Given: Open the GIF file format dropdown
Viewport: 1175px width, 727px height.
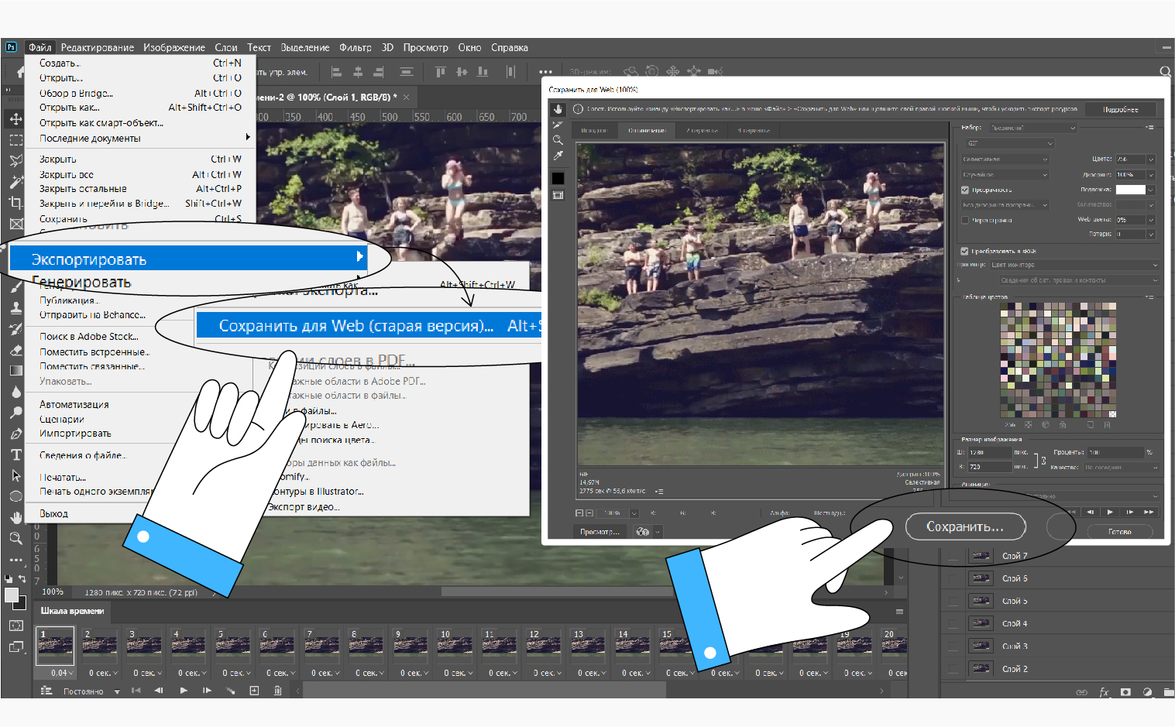Looking at the screenshot, I should click(1010, 143).
